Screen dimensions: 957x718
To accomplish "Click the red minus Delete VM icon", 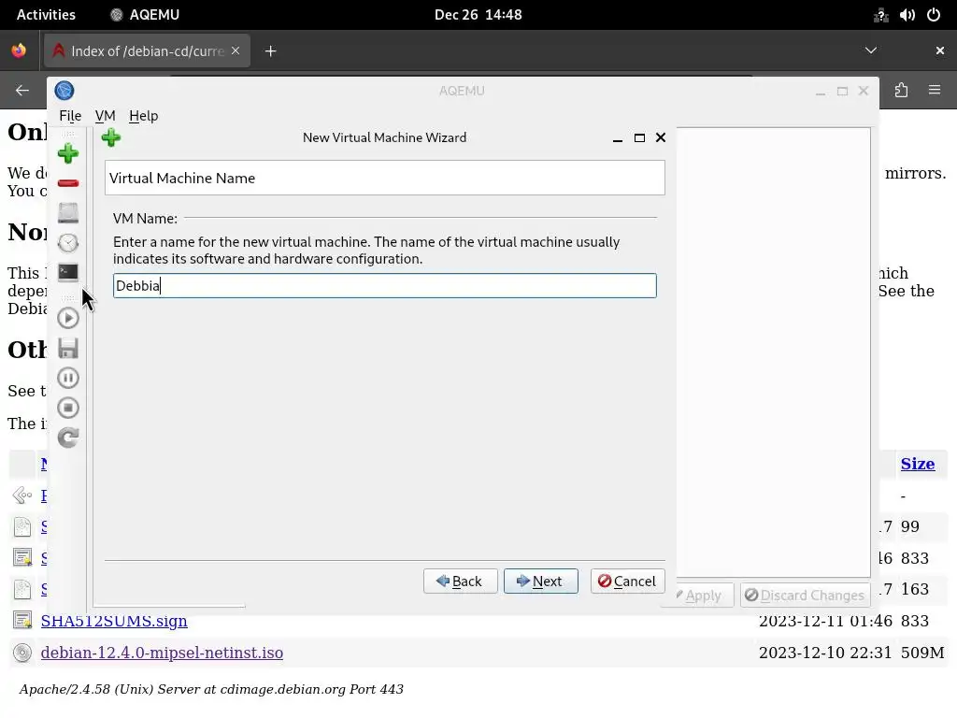I will [x=67, y=183].
